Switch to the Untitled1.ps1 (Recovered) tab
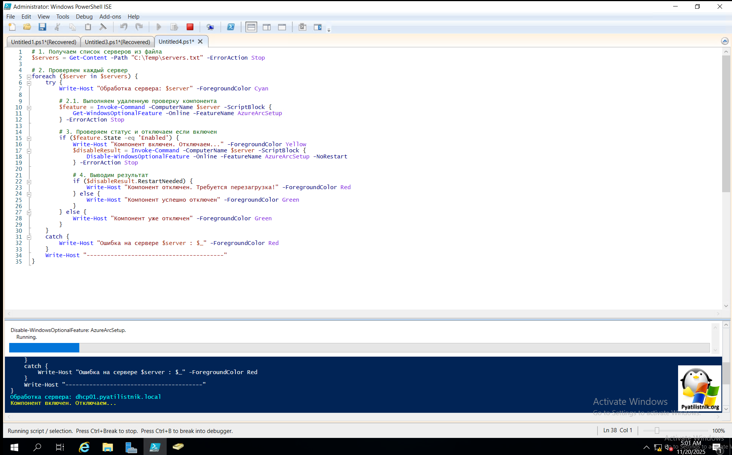The height and width of the screenshot is (455, 732). point(43,42)
